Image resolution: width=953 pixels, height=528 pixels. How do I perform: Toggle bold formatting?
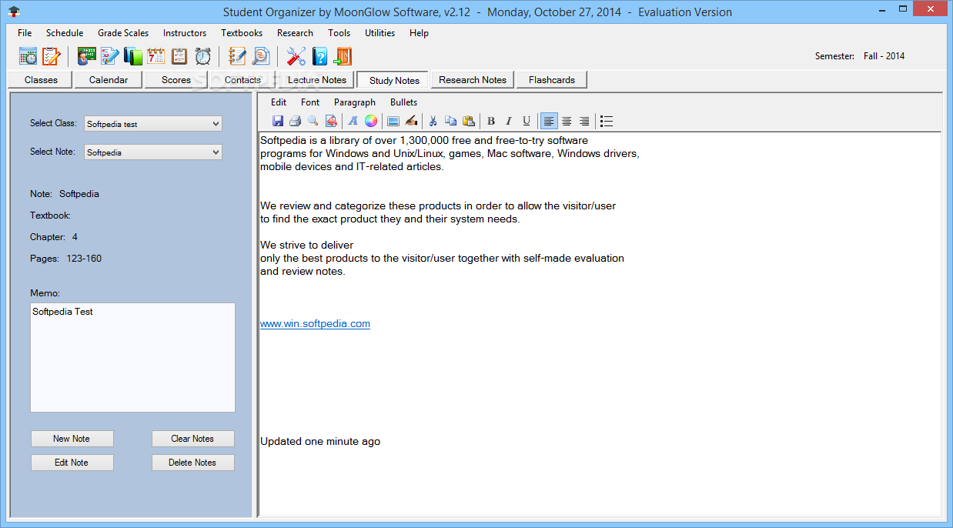click(491, 121)
